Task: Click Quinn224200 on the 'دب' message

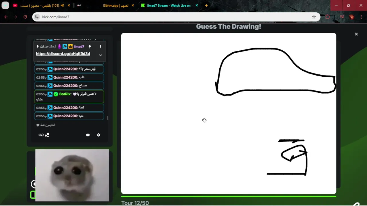Action: (66, 116)
